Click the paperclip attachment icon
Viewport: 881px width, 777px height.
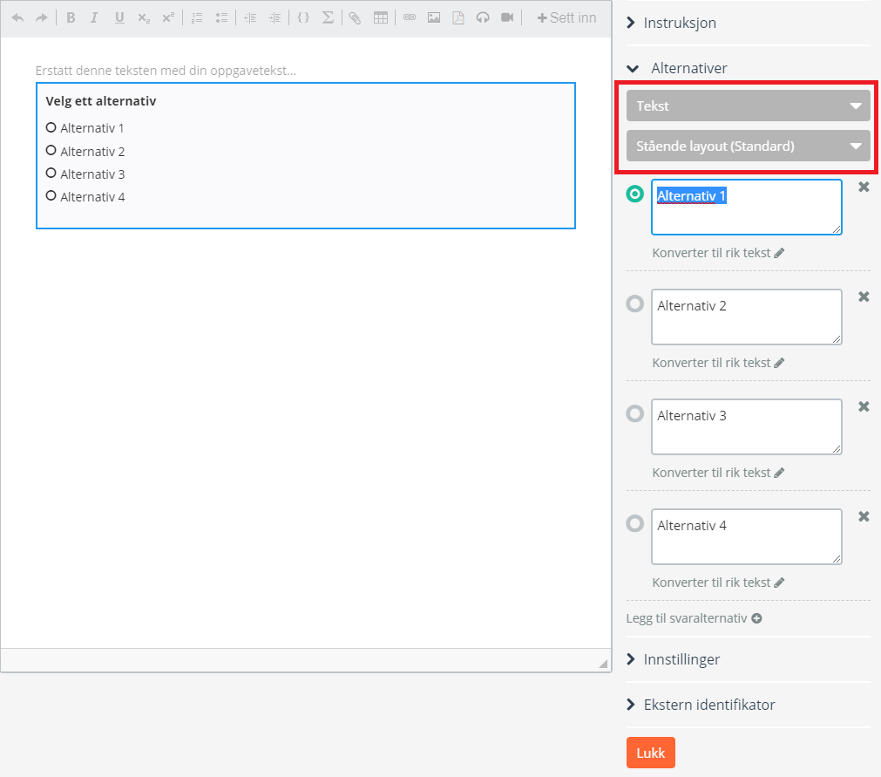[x=355, y=18]
